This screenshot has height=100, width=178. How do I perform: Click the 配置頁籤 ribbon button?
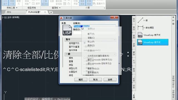point(89,2)
